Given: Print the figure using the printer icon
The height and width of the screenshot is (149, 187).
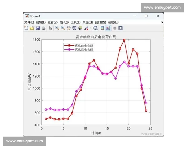Looking at the screenshot, I should pyautogui.click(x=43, y=28).
